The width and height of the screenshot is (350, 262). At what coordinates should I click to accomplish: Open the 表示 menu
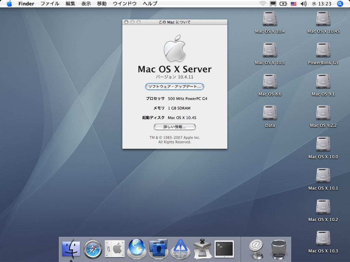click(x=86, y=3)
